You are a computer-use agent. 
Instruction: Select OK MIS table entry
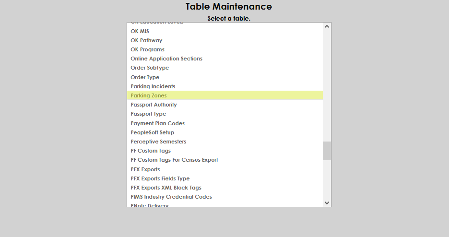tap(140, 31)
